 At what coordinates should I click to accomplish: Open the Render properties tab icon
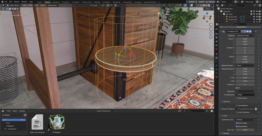[x=217, y=34]
